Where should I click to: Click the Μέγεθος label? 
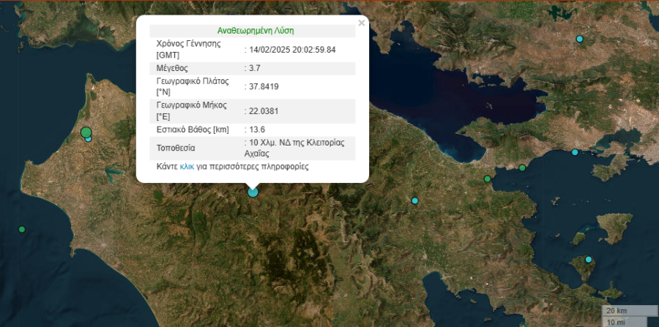(172, 69)
